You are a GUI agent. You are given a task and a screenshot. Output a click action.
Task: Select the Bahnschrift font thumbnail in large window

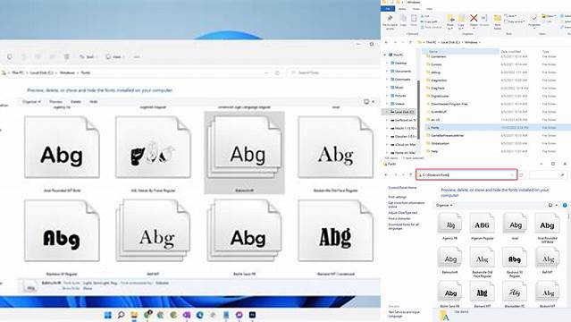244,152
